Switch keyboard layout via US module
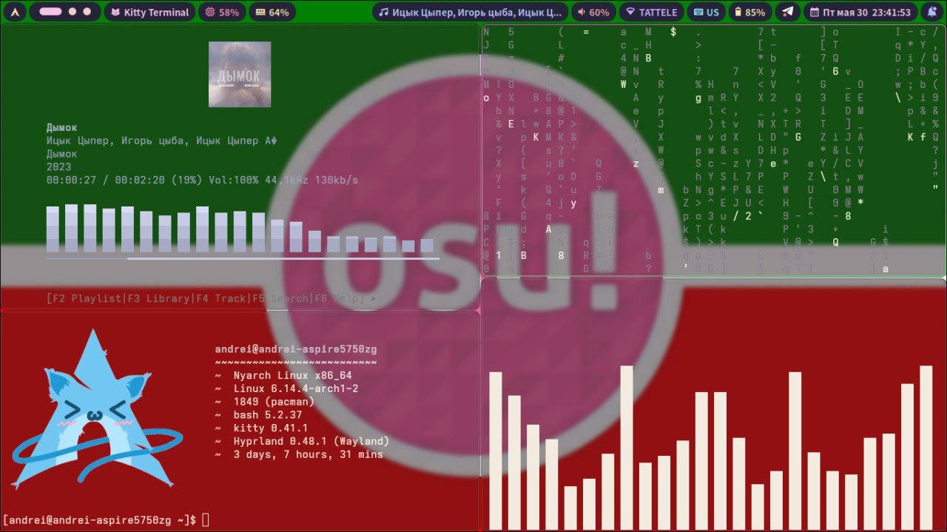 click(706, 12)
